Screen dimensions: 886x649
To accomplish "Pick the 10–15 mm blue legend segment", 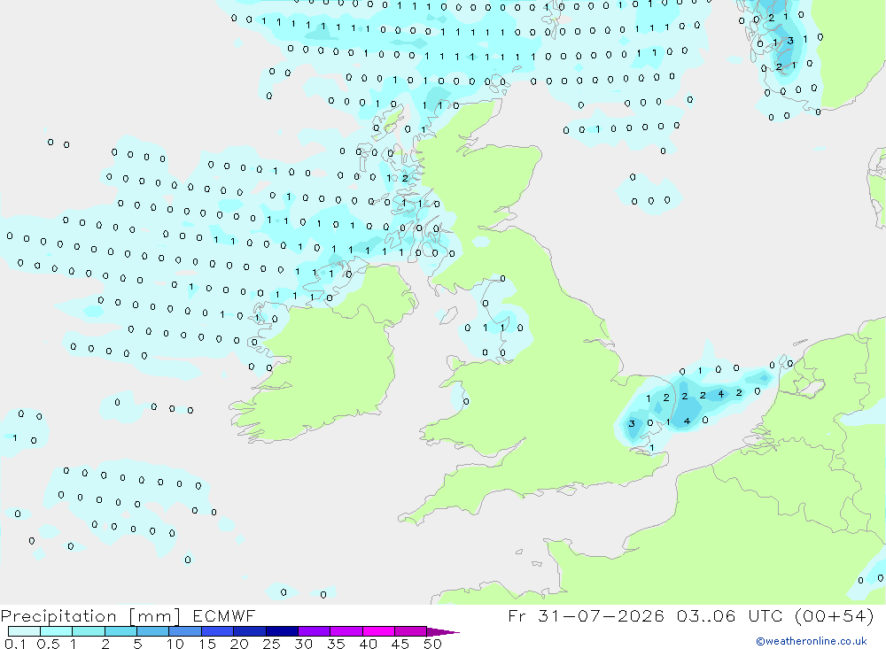I will pyautogui.click(x=185, y=631).
